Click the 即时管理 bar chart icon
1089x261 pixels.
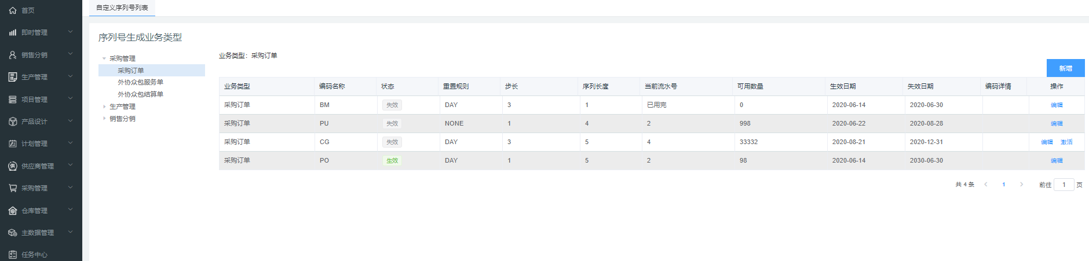[x=13, y=33]
